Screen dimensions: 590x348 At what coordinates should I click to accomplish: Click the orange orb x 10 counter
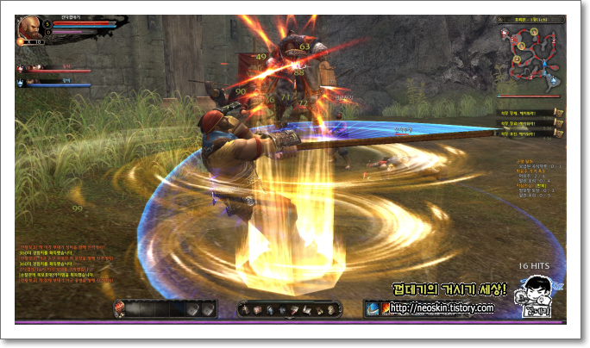point(30,42)
